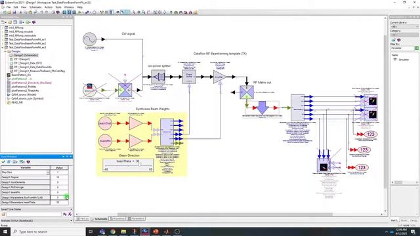This screenshot has width=420, height=236.
Task: Click the red warning triangle toolbar icon
Action: pos(190,12)
